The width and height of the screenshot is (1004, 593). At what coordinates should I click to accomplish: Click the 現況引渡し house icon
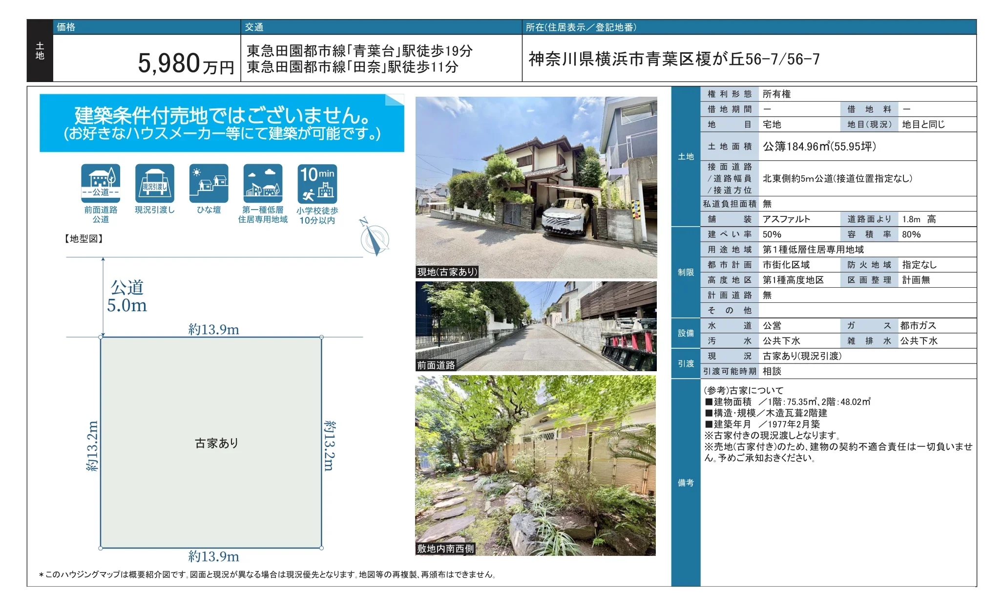pos(155,183)
